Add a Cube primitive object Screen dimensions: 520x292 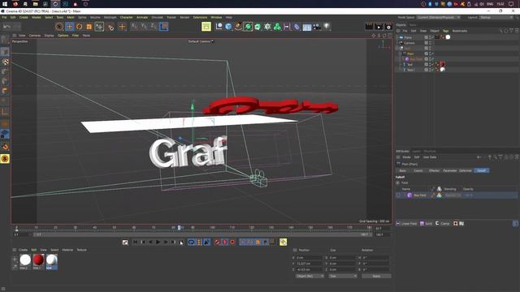[x=228, y=27]
